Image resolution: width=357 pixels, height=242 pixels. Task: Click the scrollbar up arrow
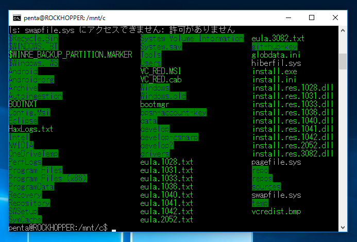coord(343,30)
